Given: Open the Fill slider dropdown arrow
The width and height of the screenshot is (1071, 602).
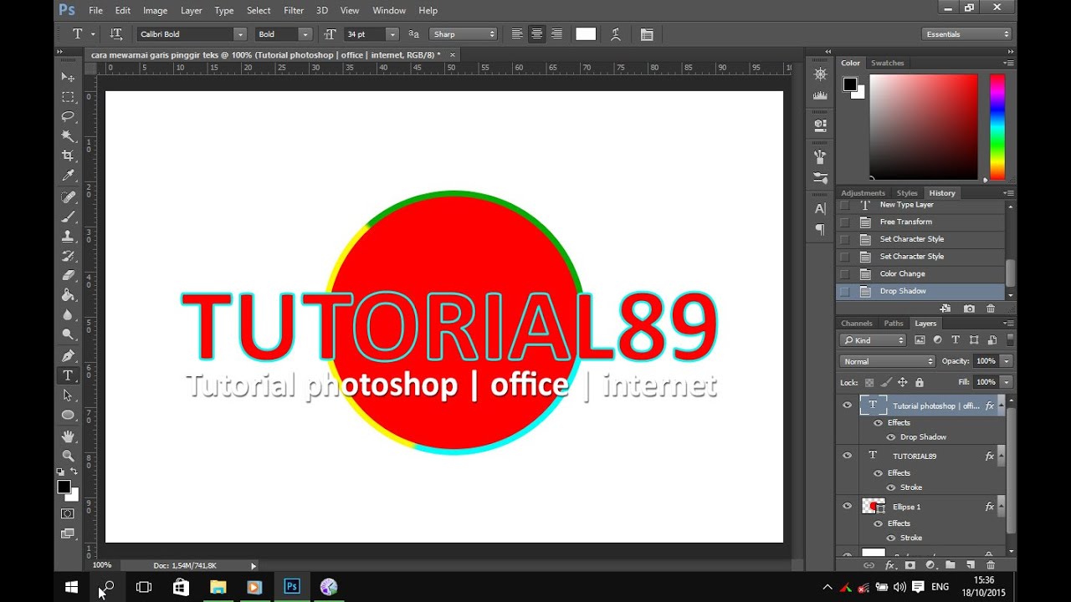Looking at the screenshot, I should 1007,382.
